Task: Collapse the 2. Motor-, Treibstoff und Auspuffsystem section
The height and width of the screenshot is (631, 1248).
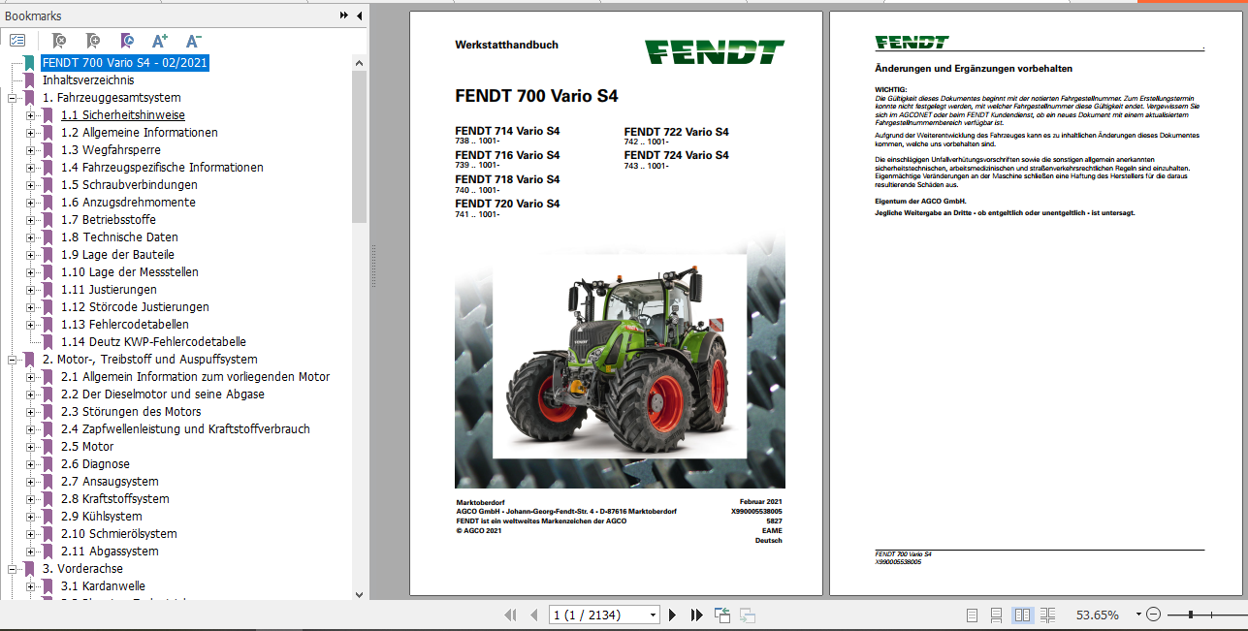Action: [13, 360]
